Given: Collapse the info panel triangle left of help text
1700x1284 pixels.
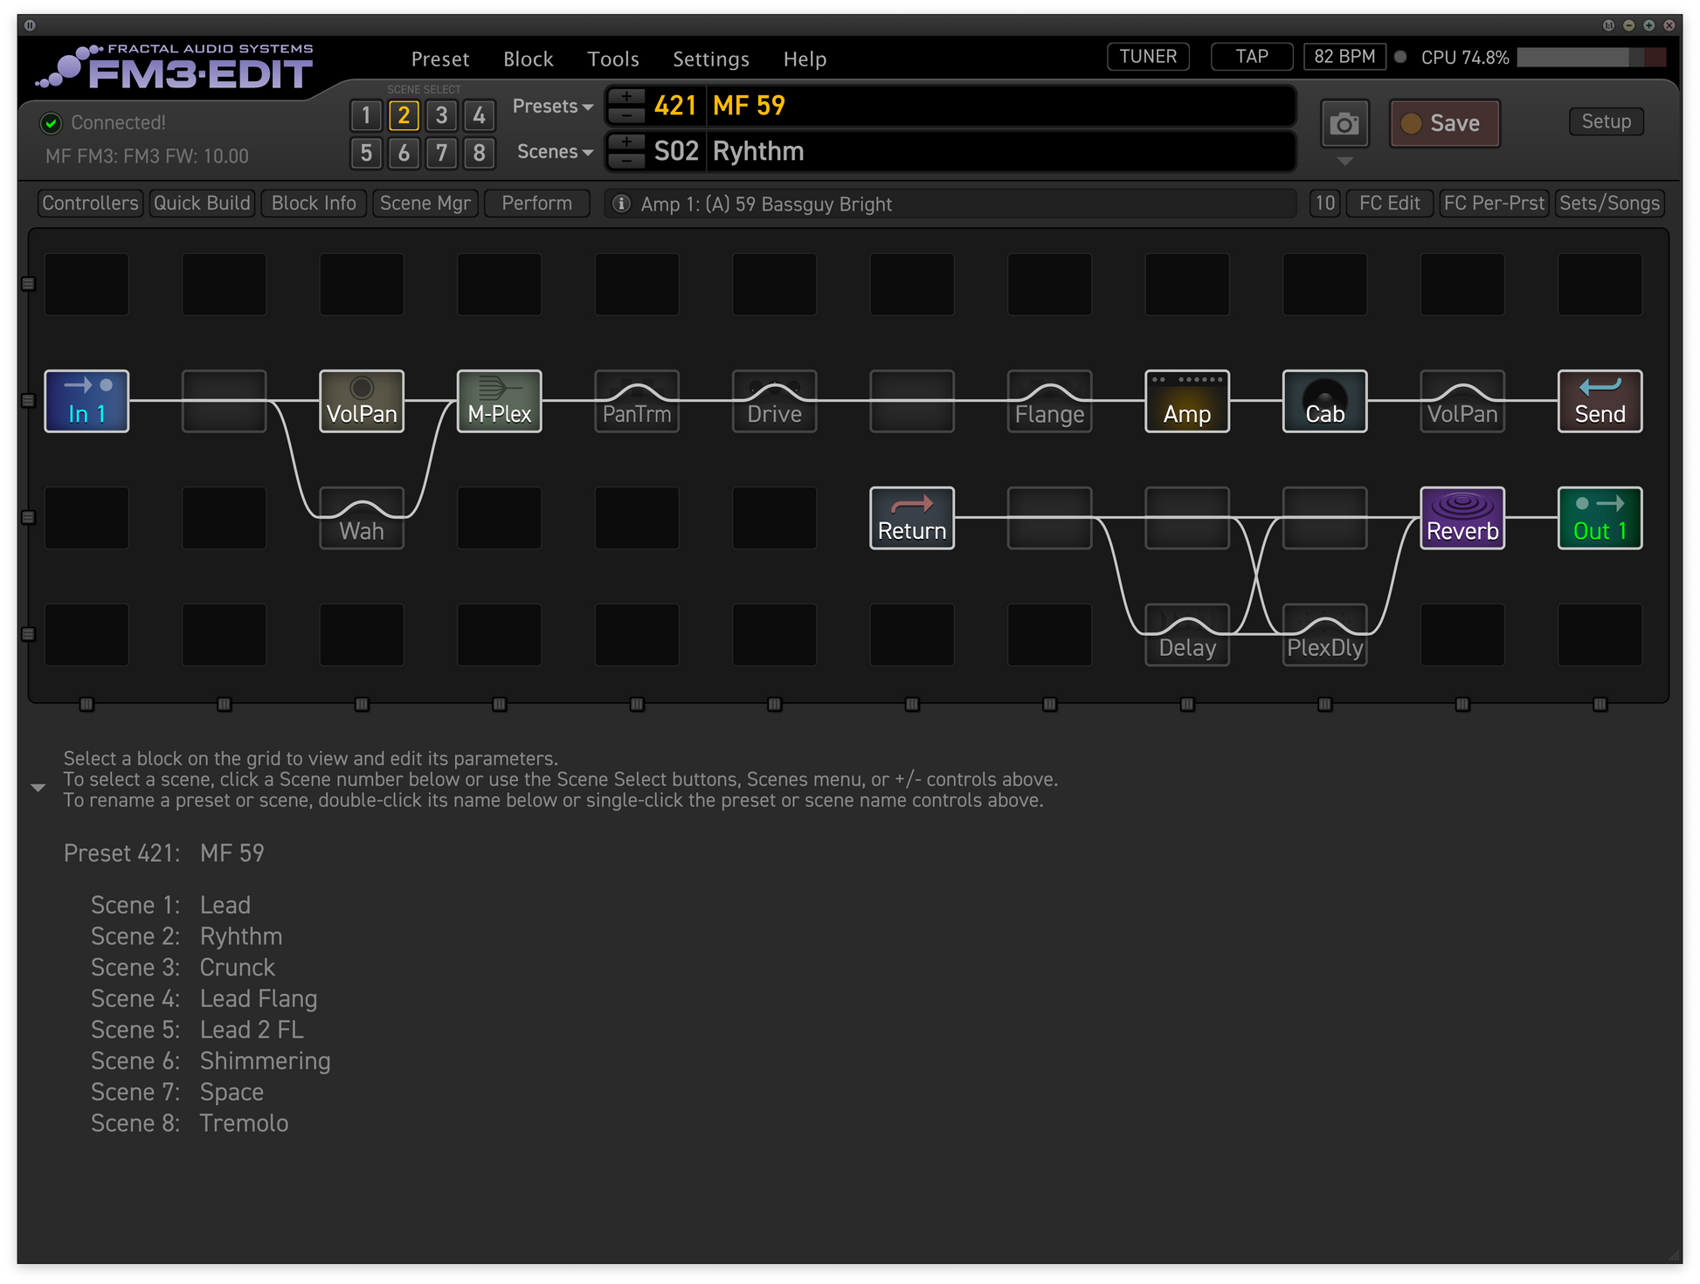Looking at the screenshot, I should tap(38, 788).
